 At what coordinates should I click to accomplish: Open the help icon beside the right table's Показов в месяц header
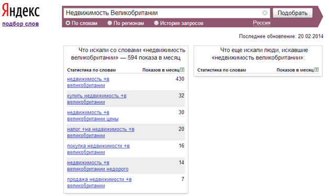click(x=316, y=70)
